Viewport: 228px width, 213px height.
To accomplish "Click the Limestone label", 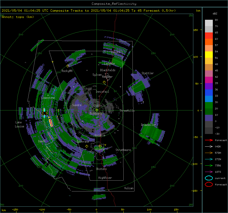I will (48, 98).
